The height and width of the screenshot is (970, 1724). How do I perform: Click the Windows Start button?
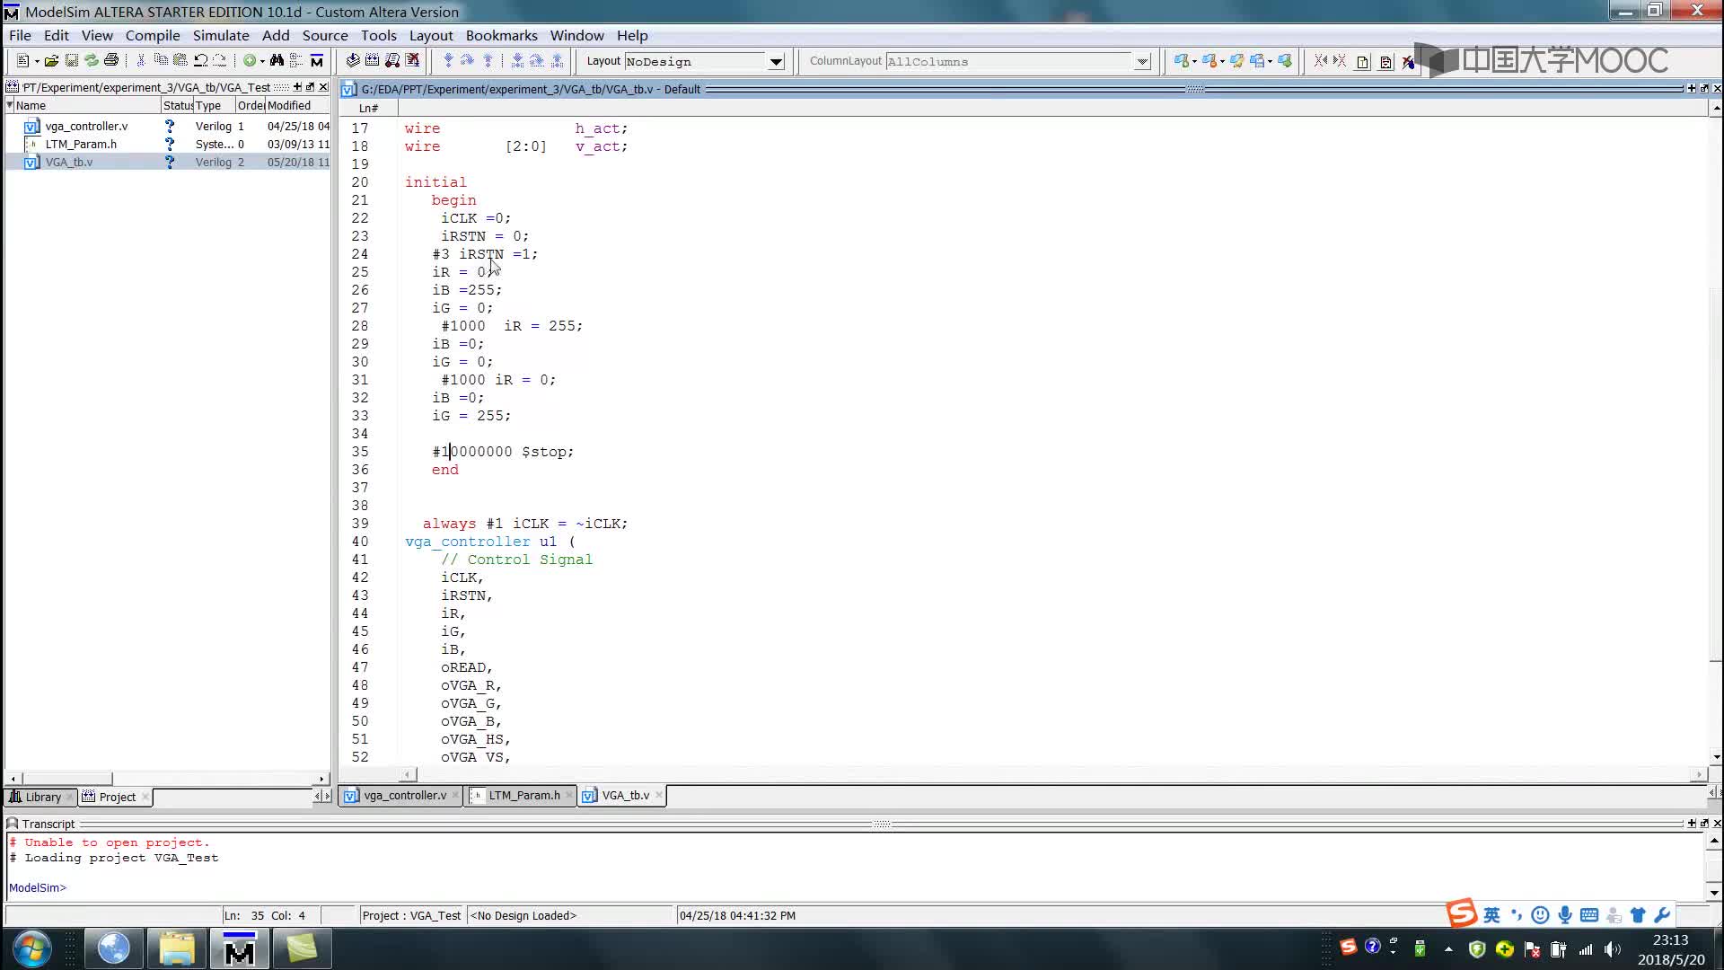31,948
